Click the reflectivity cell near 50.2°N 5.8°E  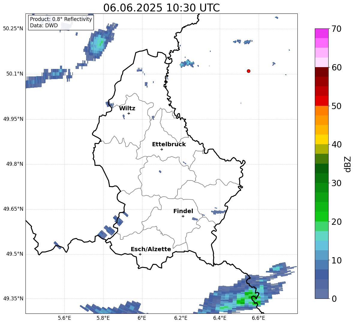[99, 43]
